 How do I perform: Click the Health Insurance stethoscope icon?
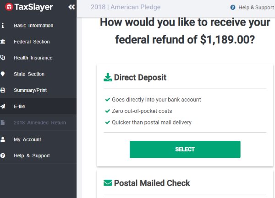pos(3,58)
